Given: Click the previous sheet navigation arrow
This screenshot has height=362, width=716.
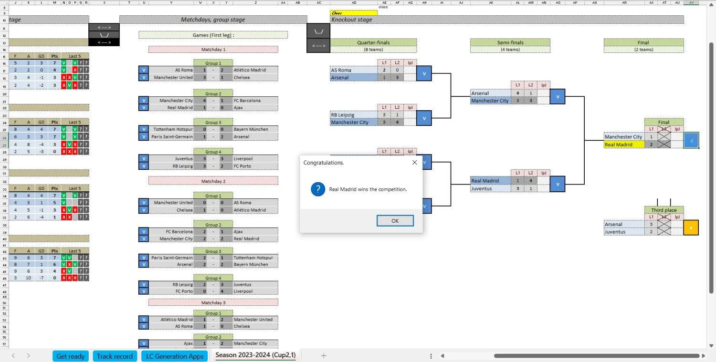Looking at the screenshot, I should 13,356.
